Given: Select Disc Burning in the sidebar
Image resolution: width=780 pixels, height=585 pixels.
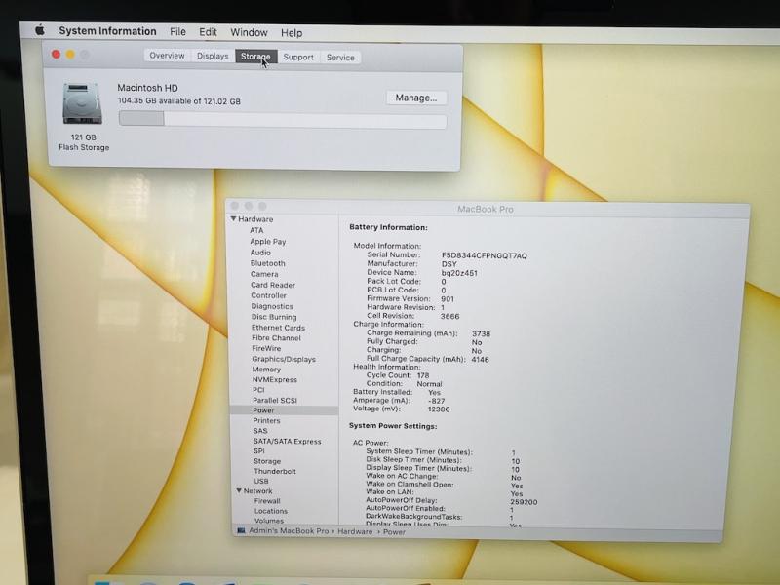Looking at the screenshot, I should click(274, 317).
